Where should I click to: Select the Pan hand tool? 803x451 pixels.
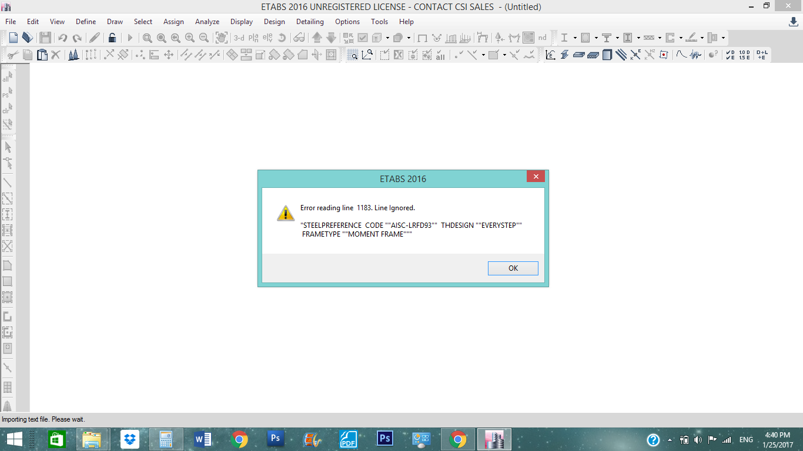tap(221, 38)
